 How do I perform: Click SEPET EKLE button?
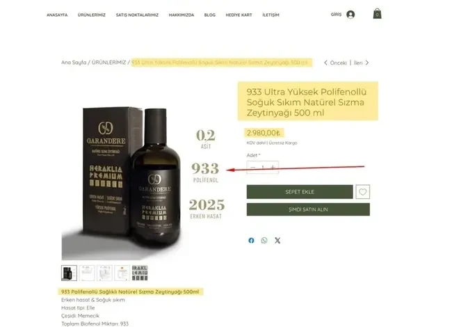tap(300, 192)
